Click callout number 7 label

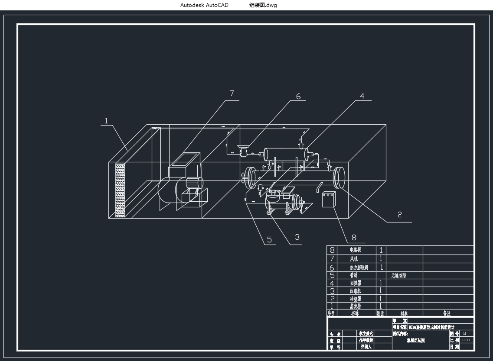(x=232, y=93)
